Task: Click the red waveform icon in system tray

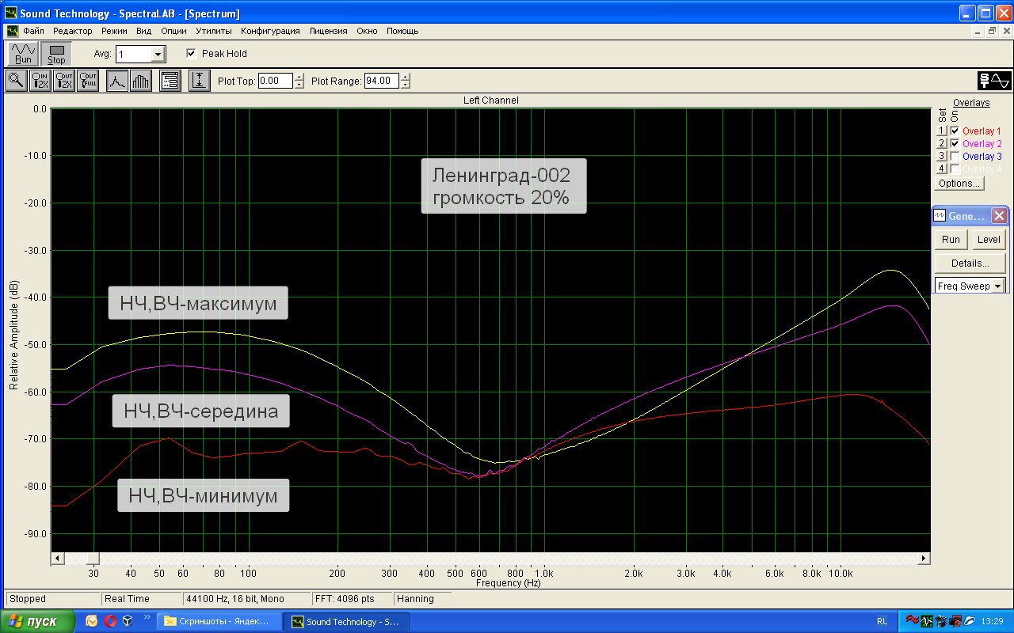Action: [912, 621]
